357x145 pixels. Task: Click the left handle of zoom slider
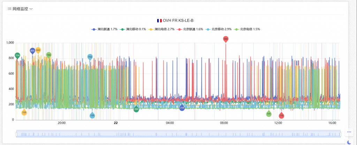tap(16, 134)
